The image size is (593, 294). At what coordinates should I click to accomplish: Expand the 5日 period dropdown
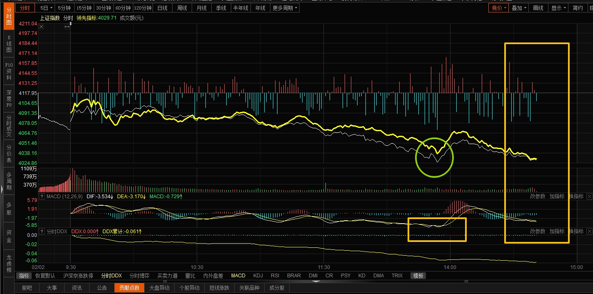pyautogui.click(x=46, y=8)
